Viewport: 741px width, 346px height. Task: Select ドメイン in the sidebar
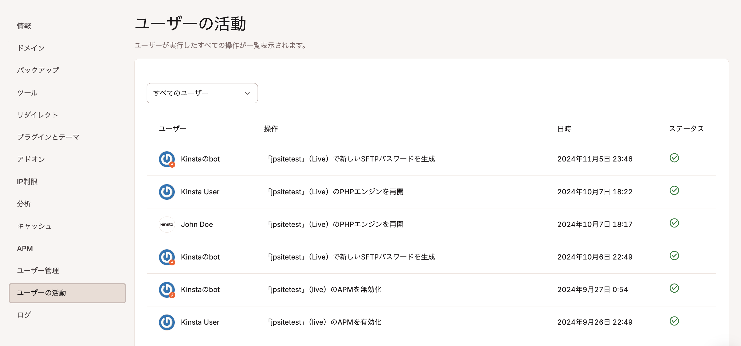coord(31,48)
